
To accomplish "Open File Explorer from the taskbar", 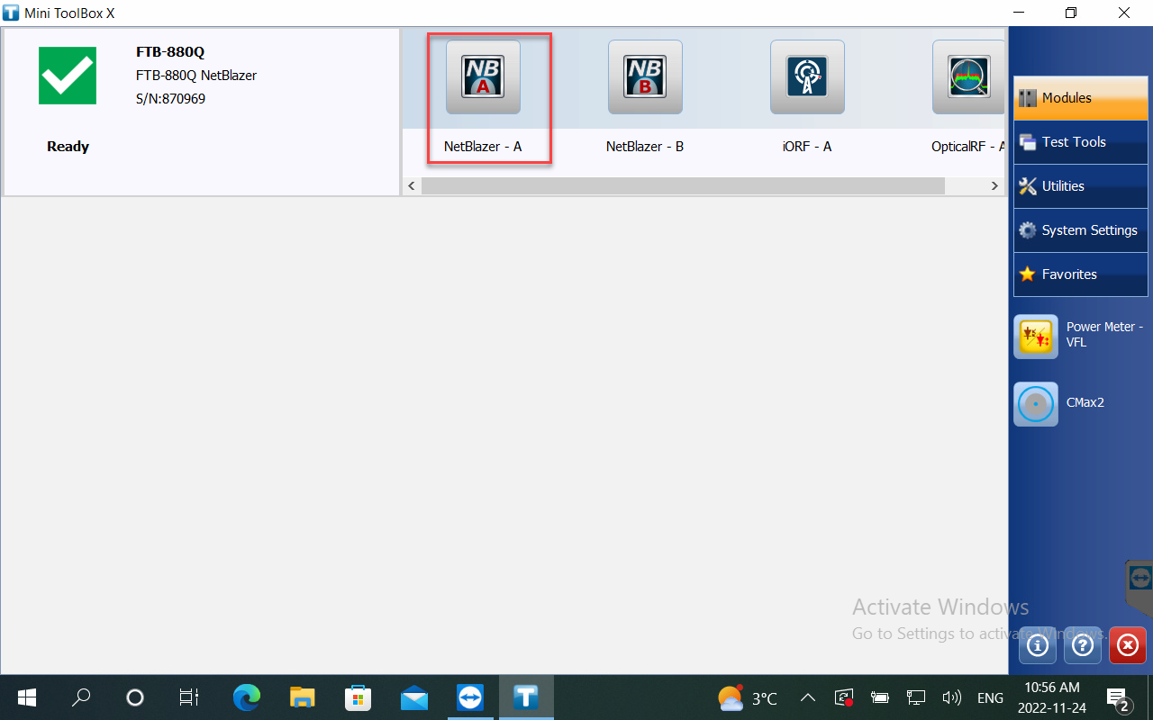I will click(303, 697).
